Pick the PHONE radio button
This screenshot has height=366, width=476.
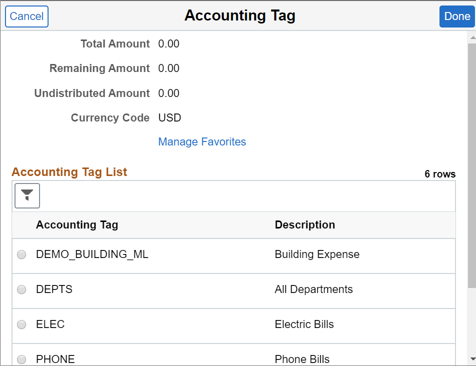tap(22, 359)
